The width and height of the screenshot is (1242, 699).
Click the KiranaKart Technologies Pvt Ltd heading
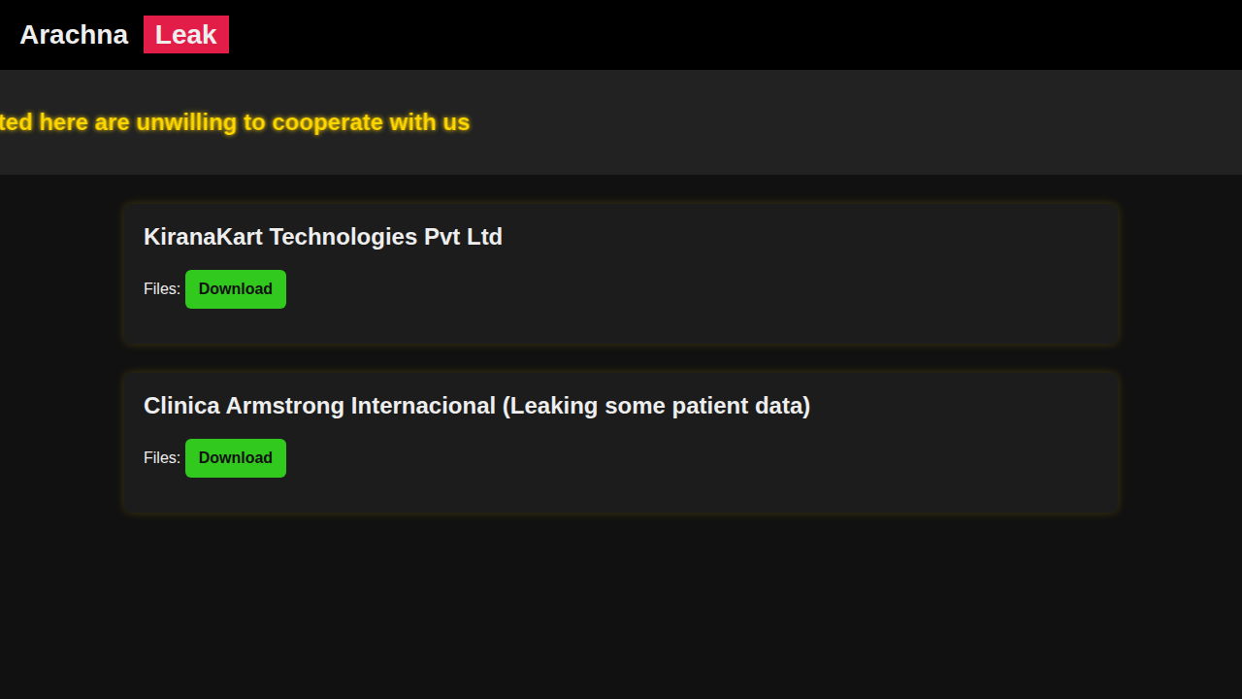(322, 237)
